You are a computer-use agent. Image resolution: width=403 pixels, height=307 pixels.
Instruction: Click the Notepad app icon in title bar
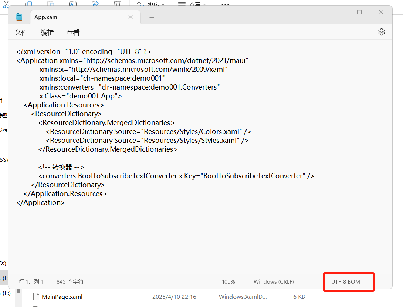[x=19, y=17]
